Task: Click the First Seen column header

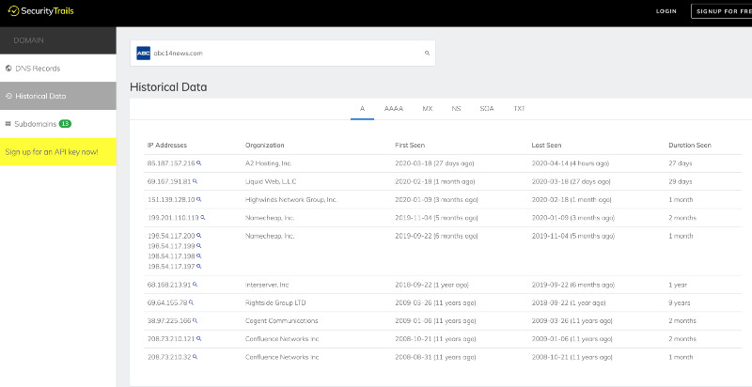Action: (x=410, y=145)
